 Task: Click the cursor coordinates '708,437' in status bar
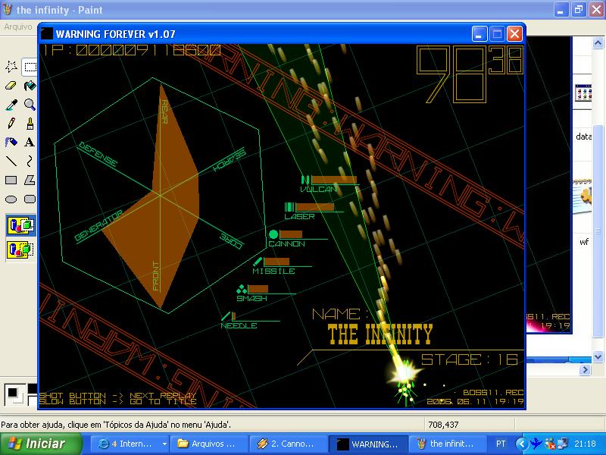click(443, 425)
